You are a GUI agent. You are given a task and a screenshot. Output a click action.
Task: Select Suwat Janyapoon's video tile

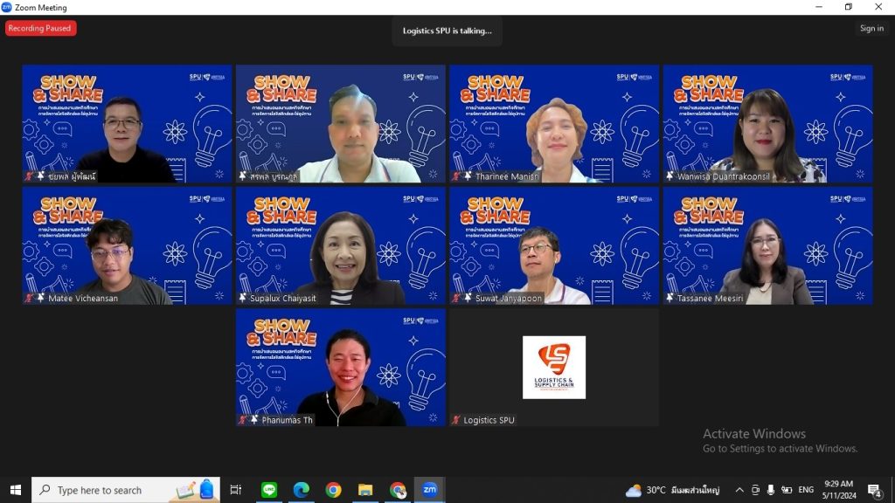click(553, 245)
